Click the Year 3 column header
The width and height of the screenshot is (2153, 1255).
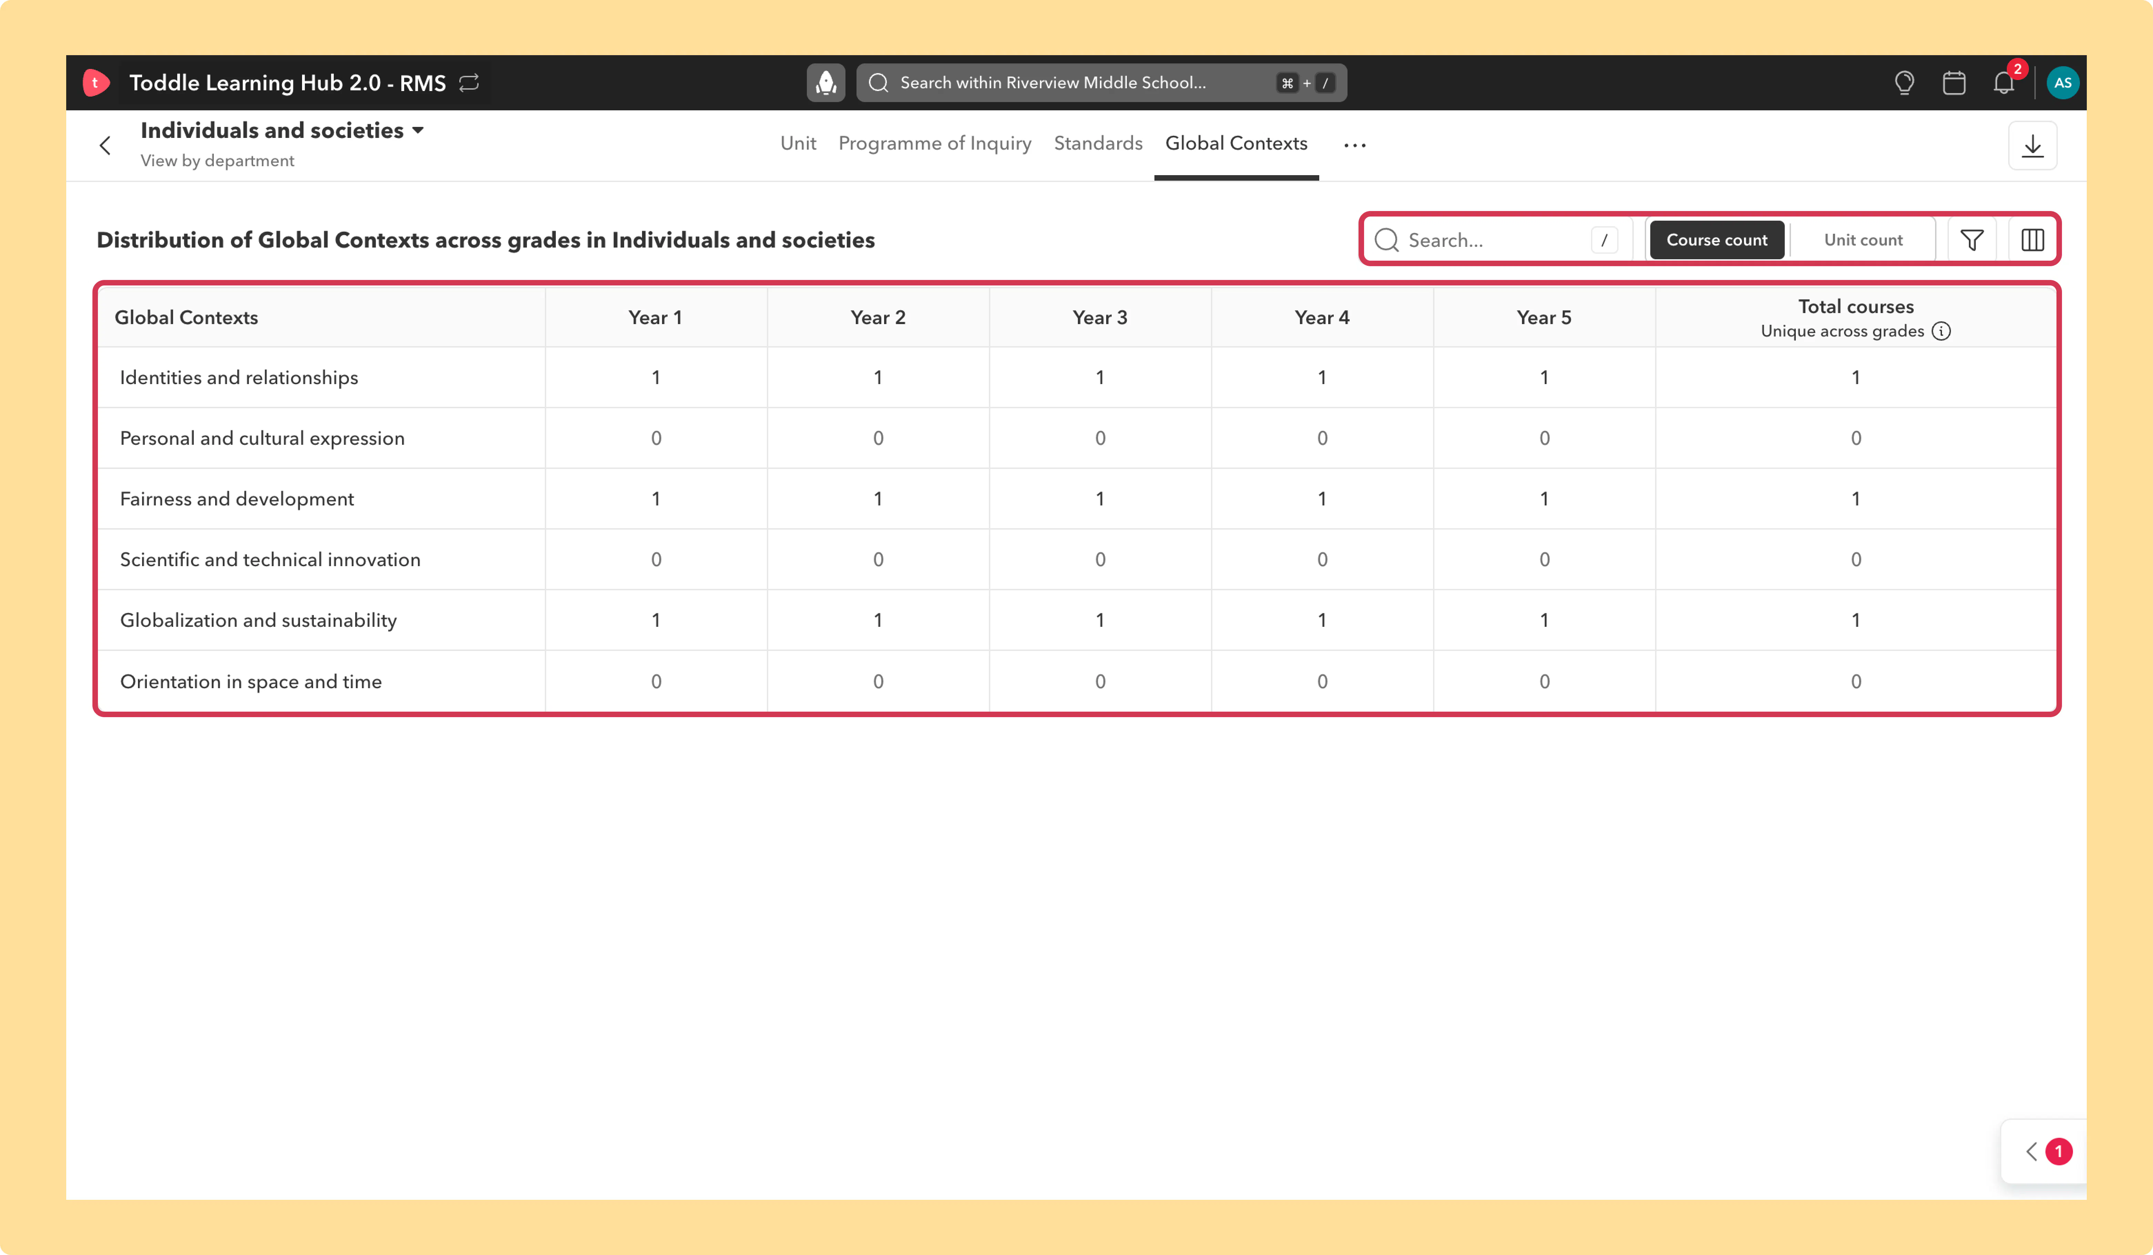click(x=1100, y=318)
